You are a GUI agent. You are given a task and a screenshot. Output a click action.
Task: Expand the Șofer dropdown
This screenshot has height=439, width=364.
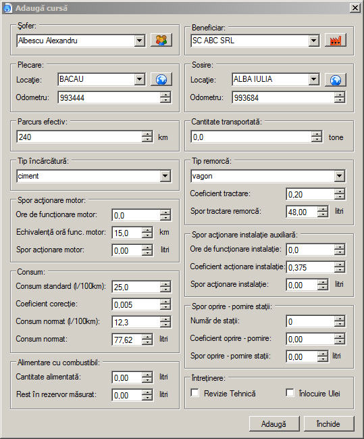point(140,41)
